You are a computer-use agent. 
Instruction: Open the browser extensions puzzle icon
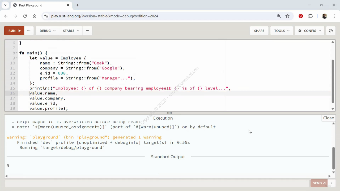311,16
